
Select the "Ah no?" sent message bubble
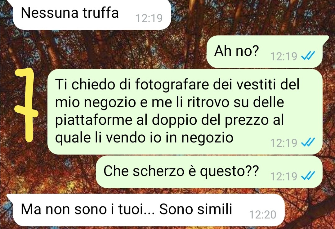265,52
